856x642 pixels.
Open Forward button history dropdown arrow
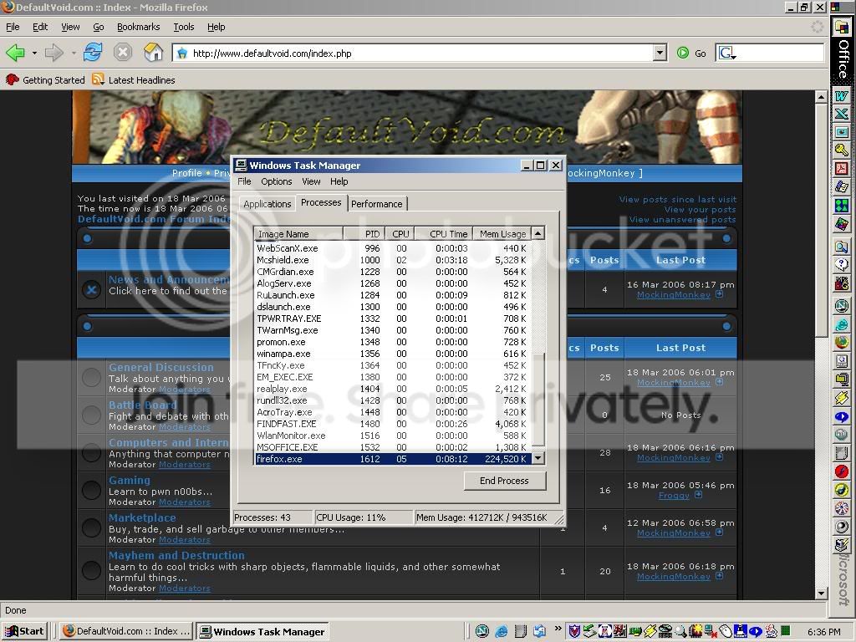[74, 53]
